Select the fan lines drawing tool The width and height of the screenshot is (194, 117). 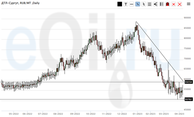[155, 4]
